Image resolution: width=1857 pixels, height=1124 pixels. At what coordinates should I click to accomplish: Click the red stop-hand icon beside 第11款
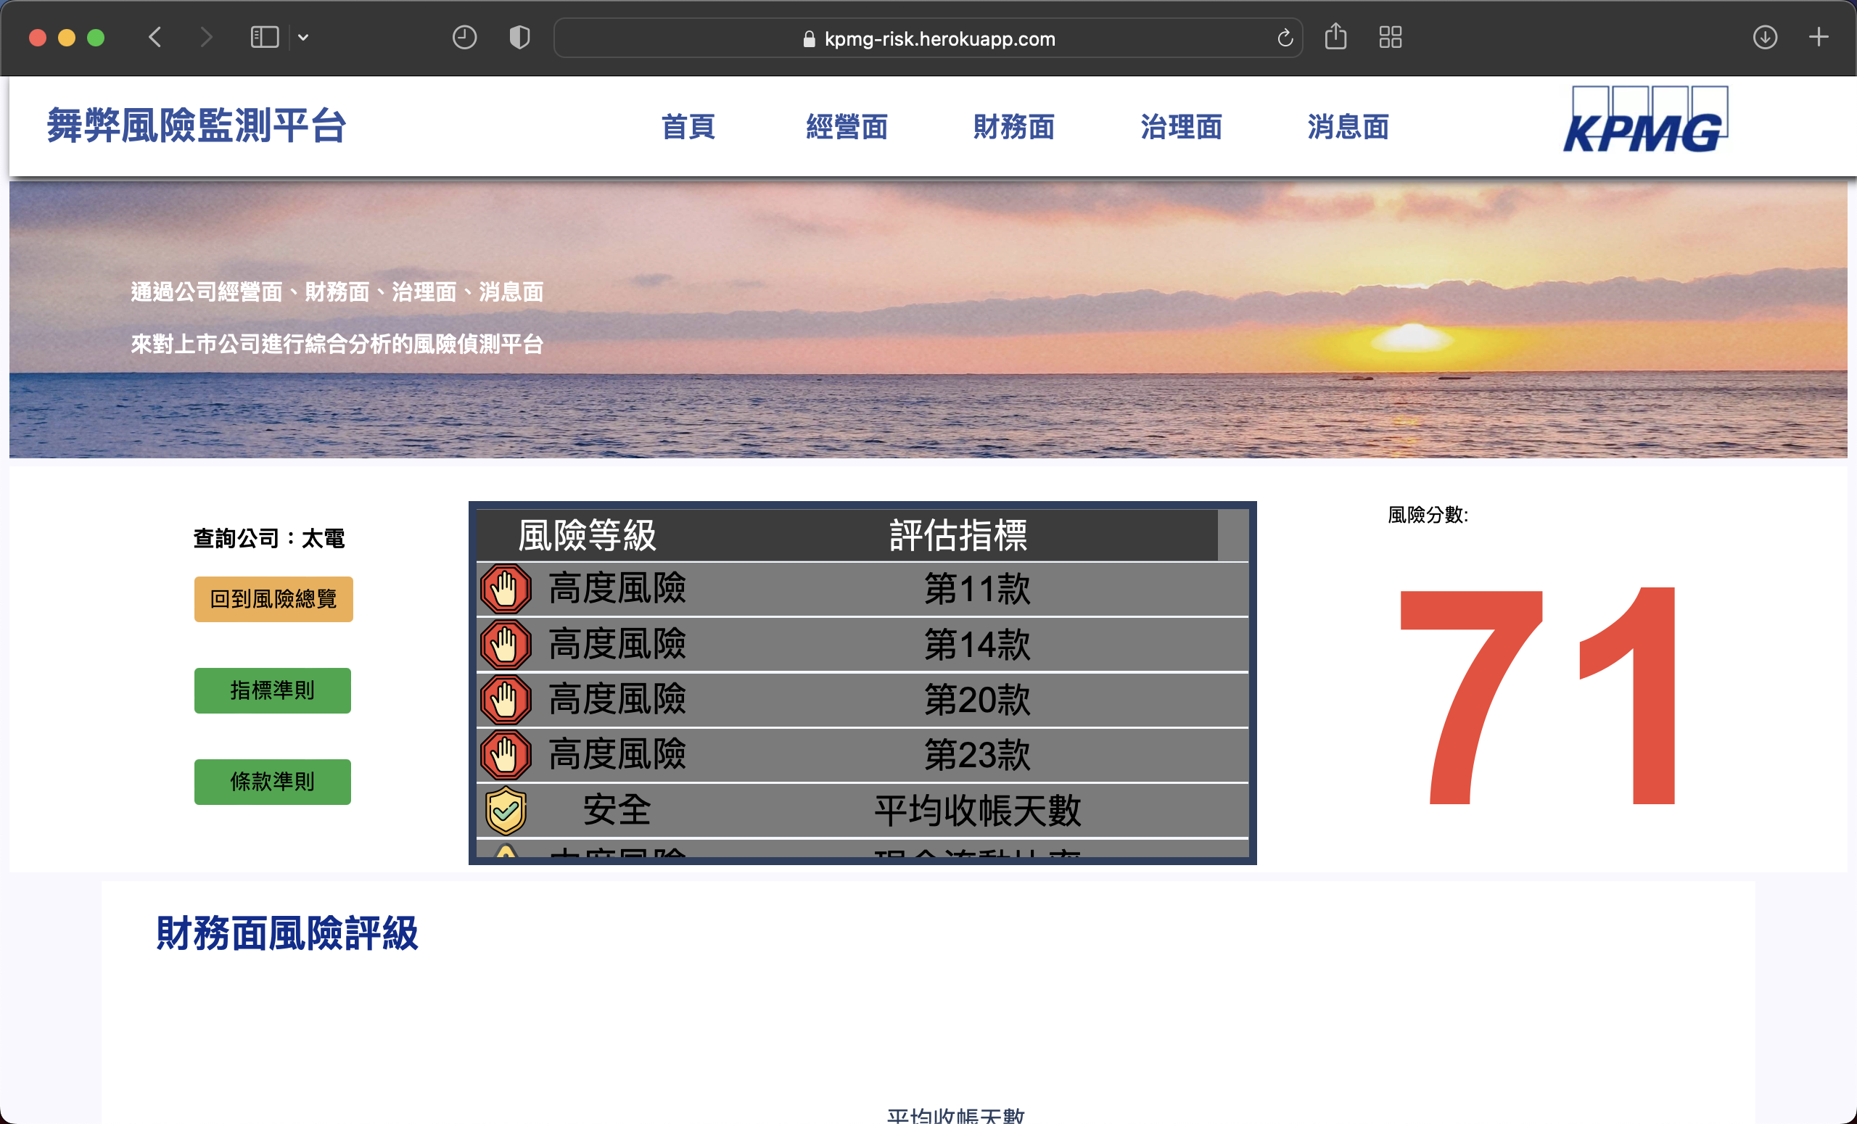point(506,588)
